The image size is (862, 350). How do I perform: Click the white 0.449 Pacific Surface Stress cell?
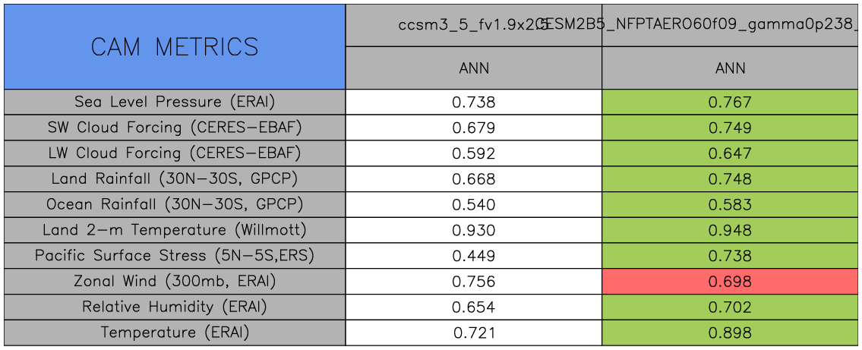[x=474, y=257]
